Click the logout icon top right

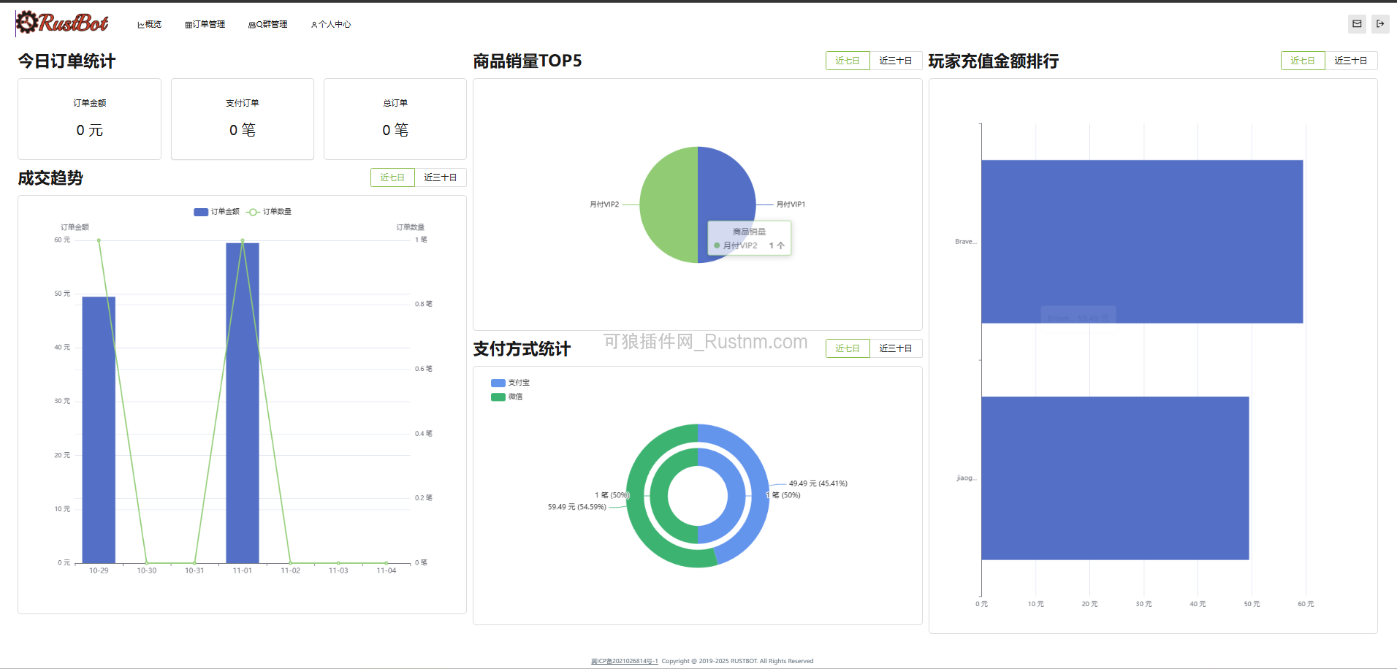[x=1381, y=23]
